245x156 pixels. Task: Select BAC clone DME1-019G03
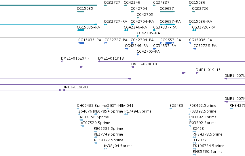point(75,87)
